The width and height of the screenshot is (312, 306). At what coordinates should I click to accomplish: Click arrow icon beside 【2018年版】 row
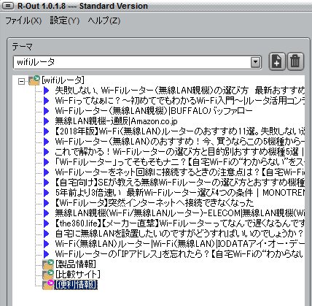46,131
